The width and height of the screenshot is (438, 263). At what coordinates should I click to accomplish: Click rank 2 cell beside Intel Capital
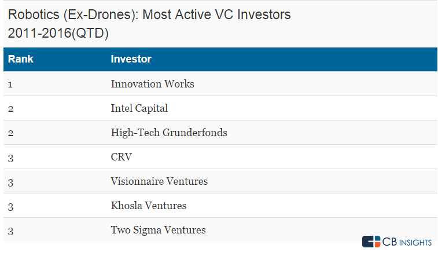(10, 109)
